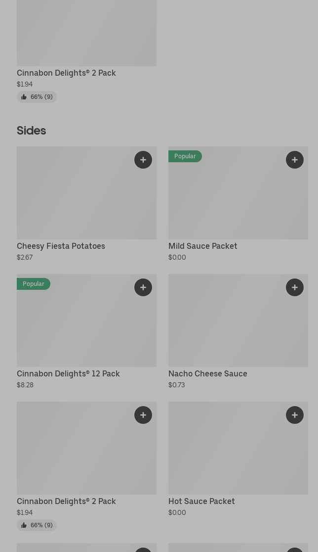
Task: Click thumbs-up rating of top Cinnabon 2 Pack
Action: 37,97
